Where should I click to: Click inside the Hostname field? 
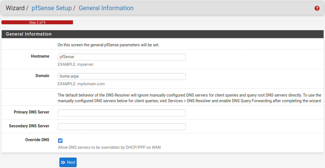pos(122,57)
